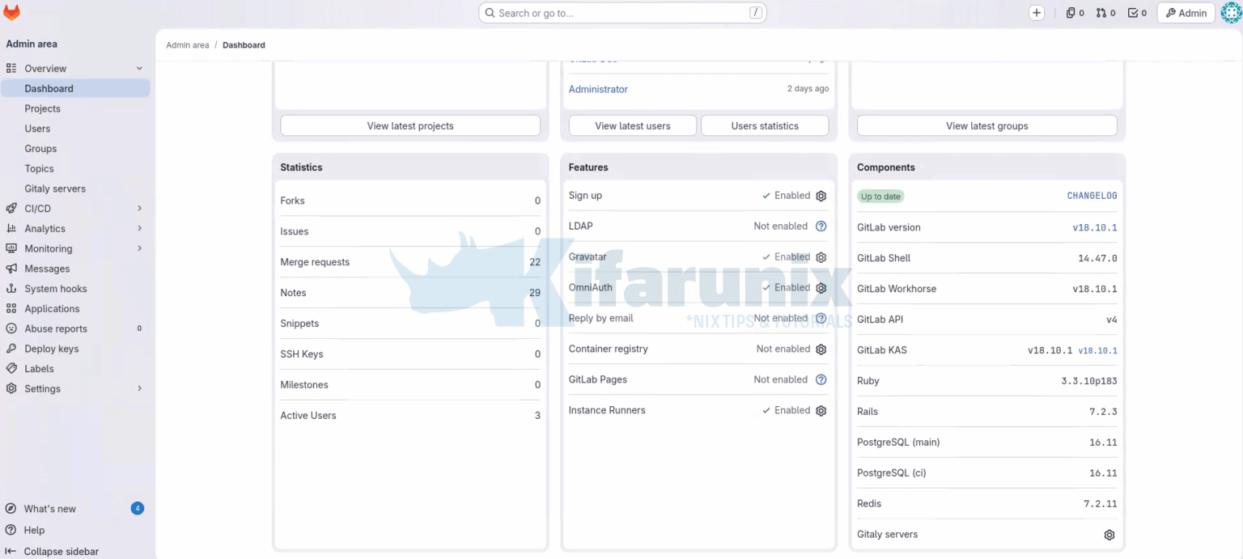1243x559 pixels.
Task: Open Sign up settings gear icon
Action: point(821,196)
